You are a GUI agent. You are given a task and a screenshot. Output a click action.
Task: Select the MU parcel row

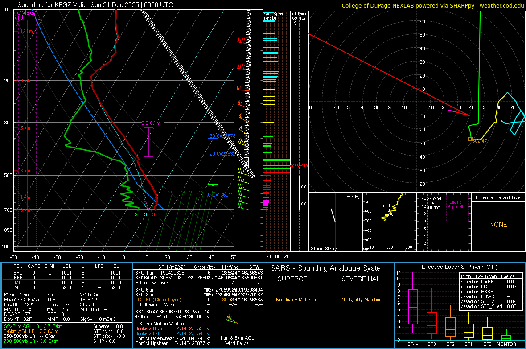(x=67, y=287)
